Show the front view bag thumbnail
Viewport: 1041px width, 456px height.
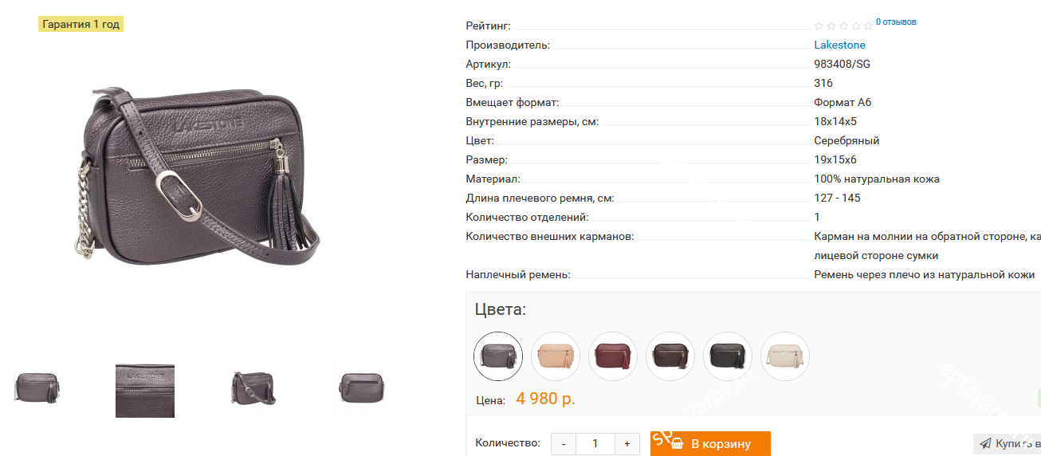click(37, 389)
